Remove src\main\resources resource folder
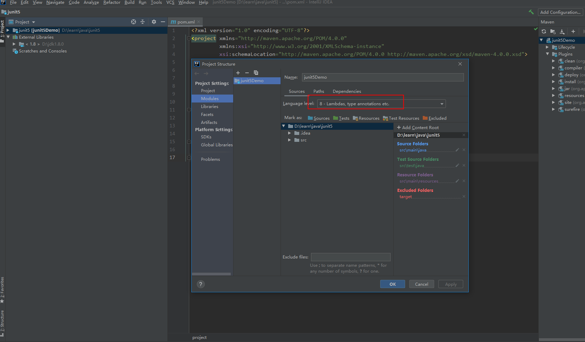Viewport: 585px width, 342px height. 464,181
